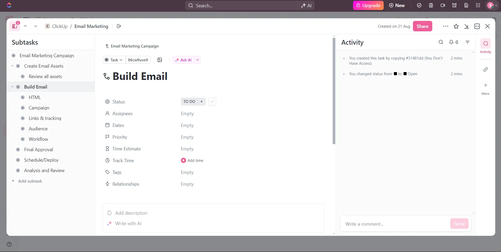The image size is (501, 252).
Task: Toggle the status circle of Links & tracking
Action: point(23,118)
